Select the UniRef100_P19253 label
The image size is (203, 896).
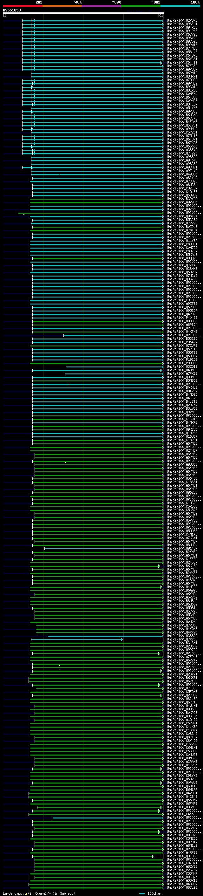182,360
